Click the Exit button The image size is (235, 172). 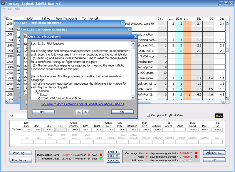(214, 160)
